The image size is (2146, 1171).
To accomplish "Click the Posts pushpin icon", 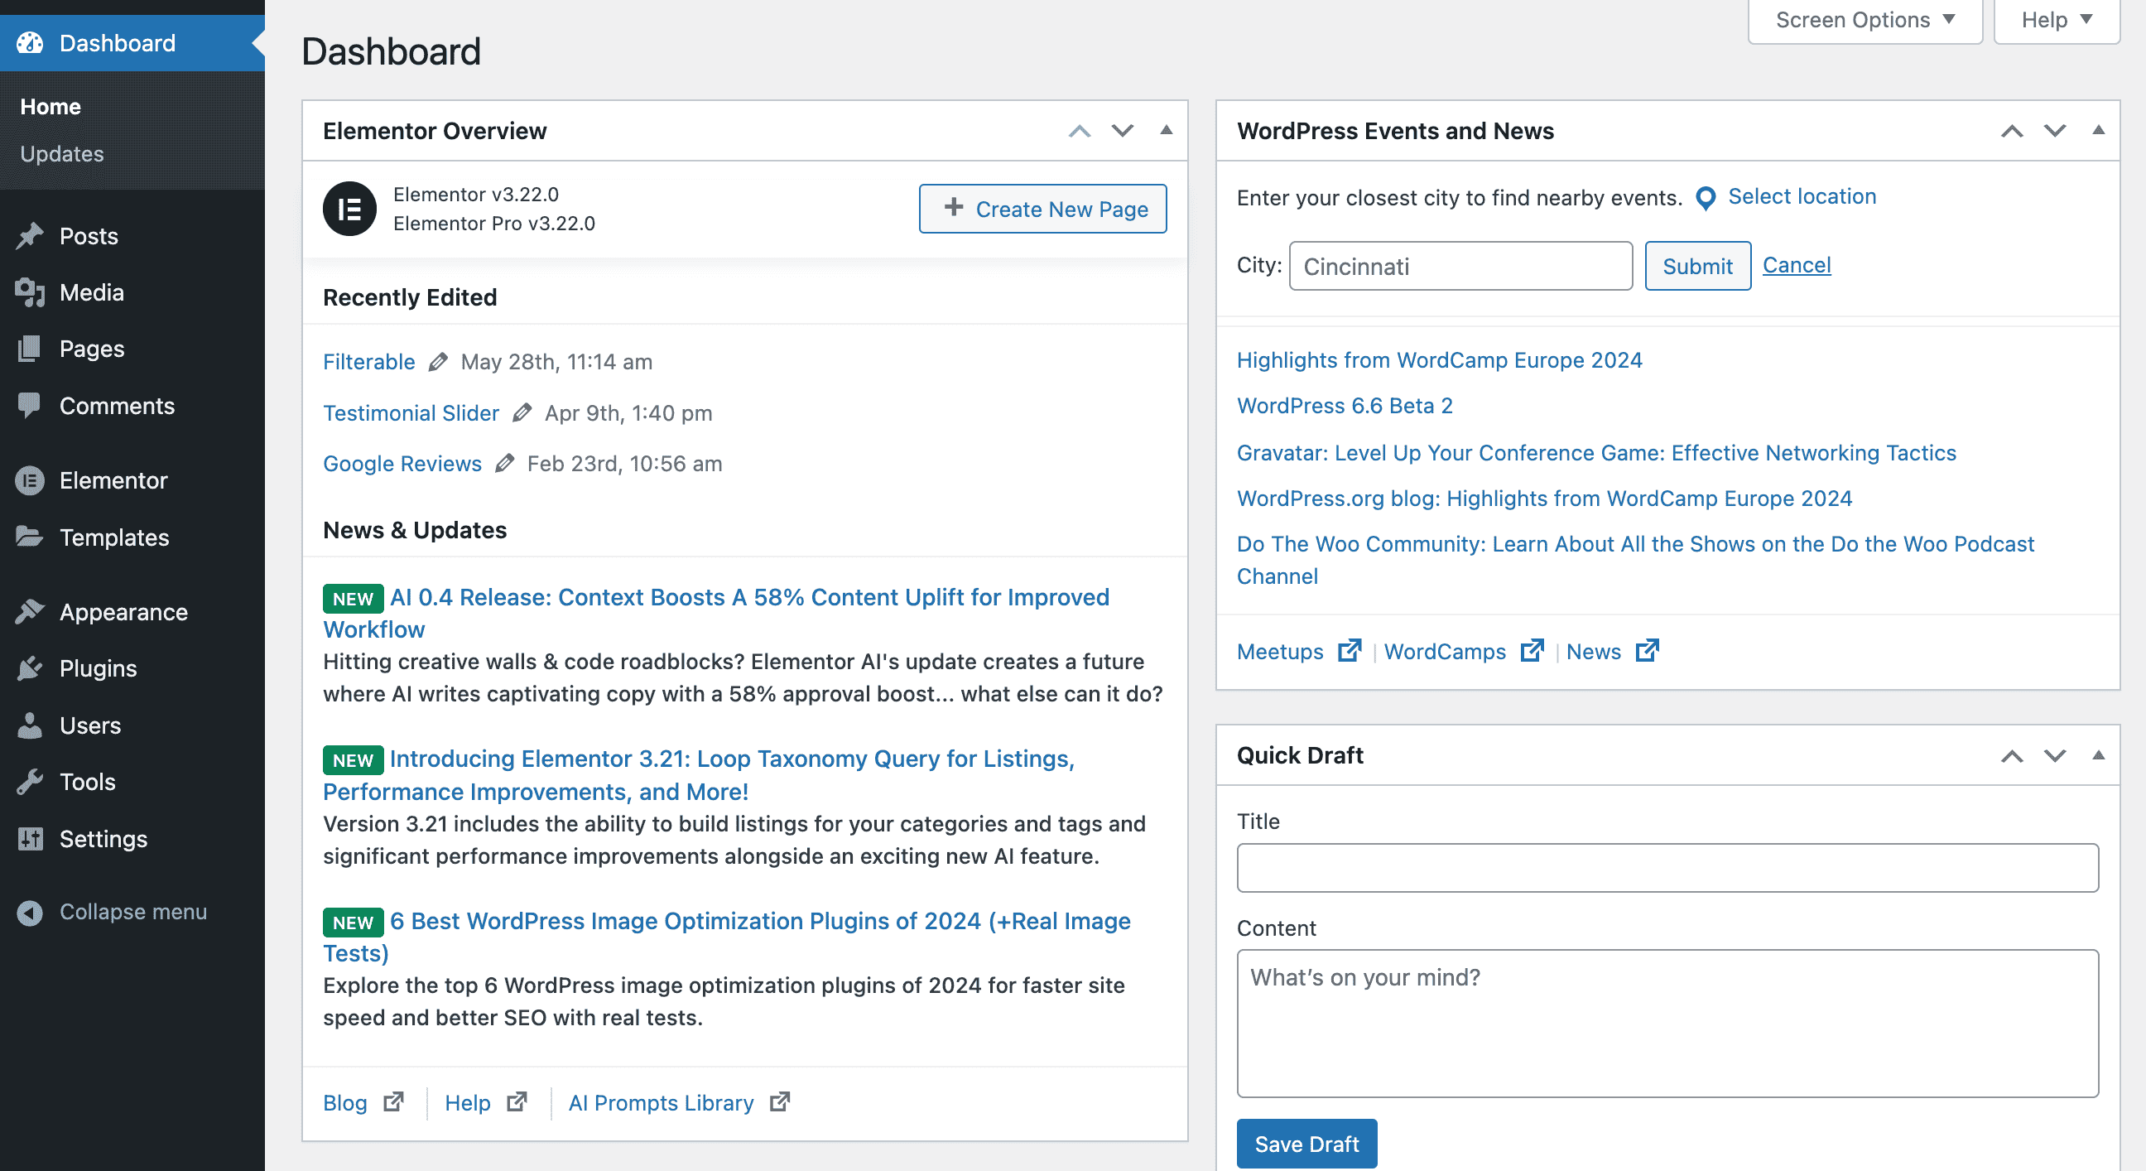I will (30, 236).
